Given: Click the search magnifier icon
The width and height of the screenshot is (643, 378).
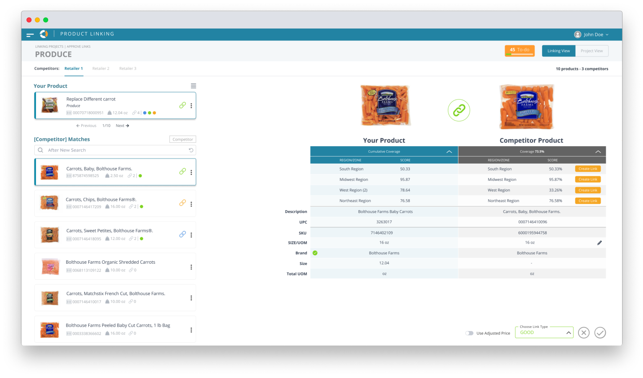Looking at the screenshot, I should click(x=41, y=150).
